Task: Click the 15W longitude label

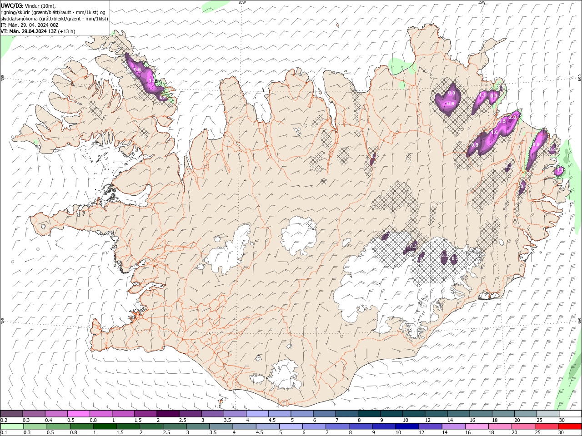Action: point(482,2)
